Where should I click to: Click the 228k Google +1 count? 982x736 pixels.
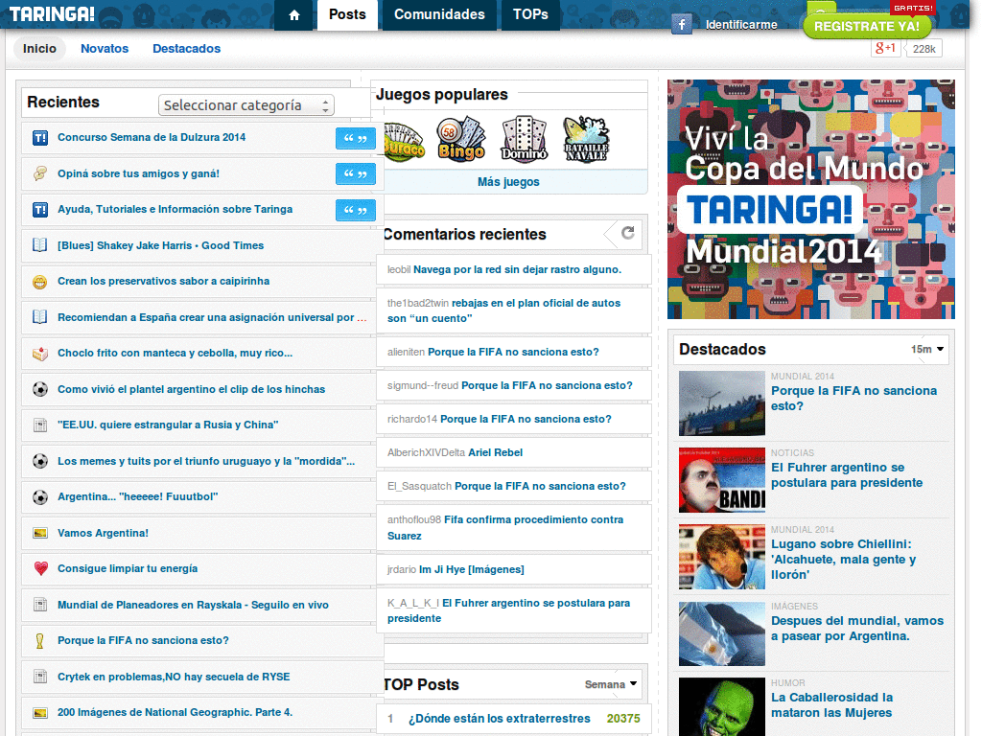(x=924, y=49)
